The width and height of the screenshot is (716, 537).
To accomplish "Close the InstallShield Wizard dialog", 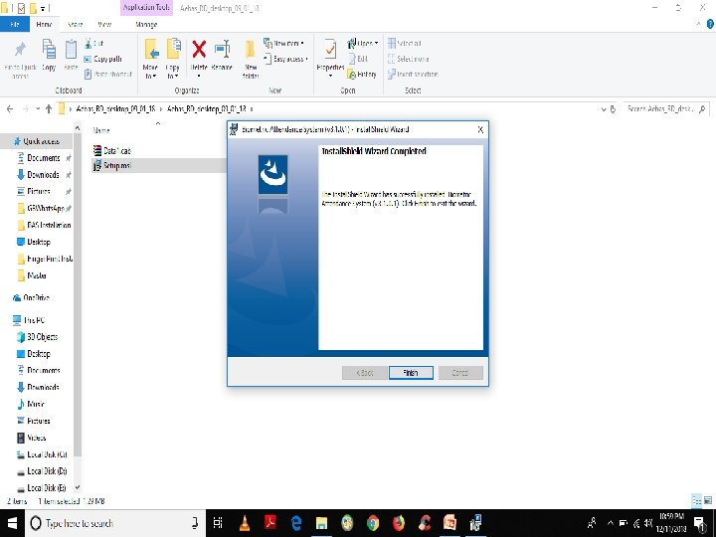I will [480, 129].
